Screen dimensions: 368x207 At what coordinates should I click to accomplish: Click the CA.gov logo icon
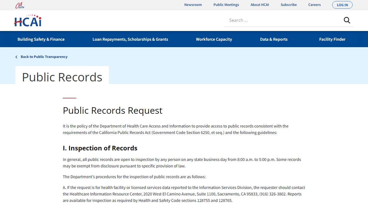click(x=20, y=5)
